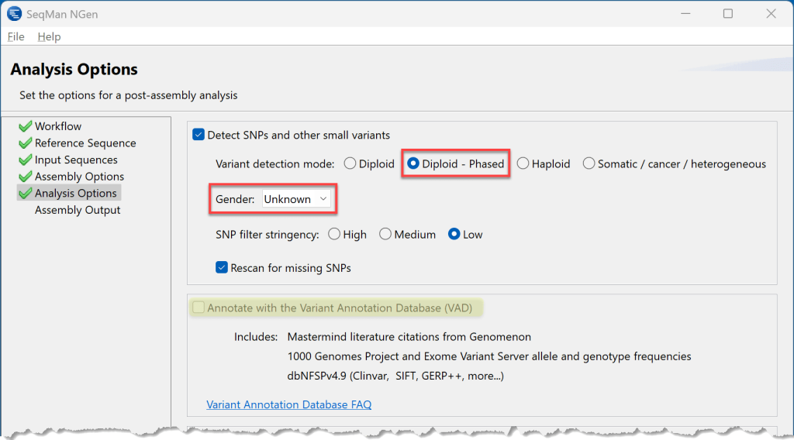Choose the Haploid radio button
794x440 pixels.
click(523, 163)
